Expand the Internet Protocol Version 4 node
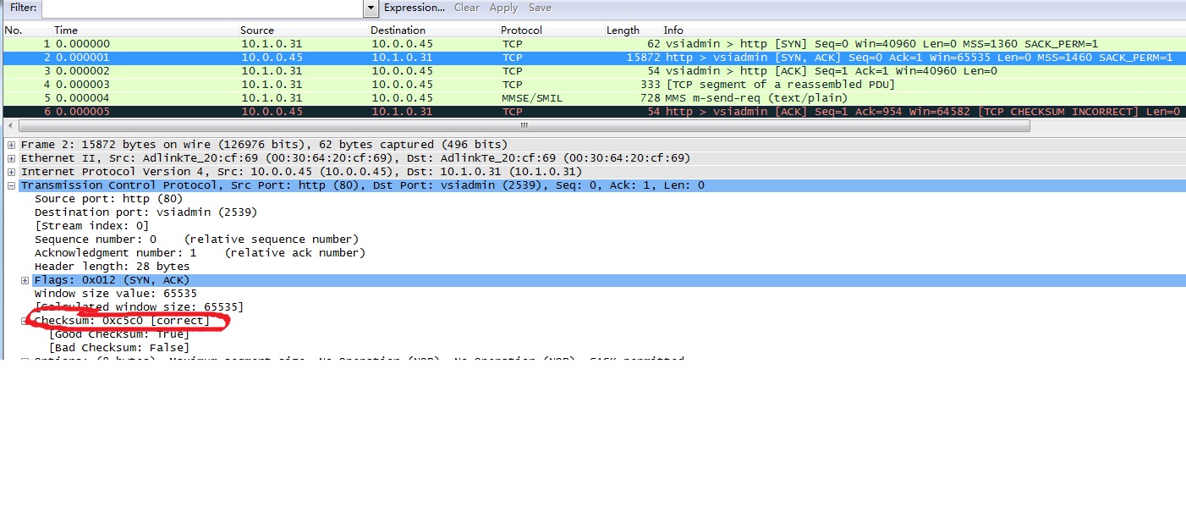1186x518 pixels. click(x=11, y=172)
